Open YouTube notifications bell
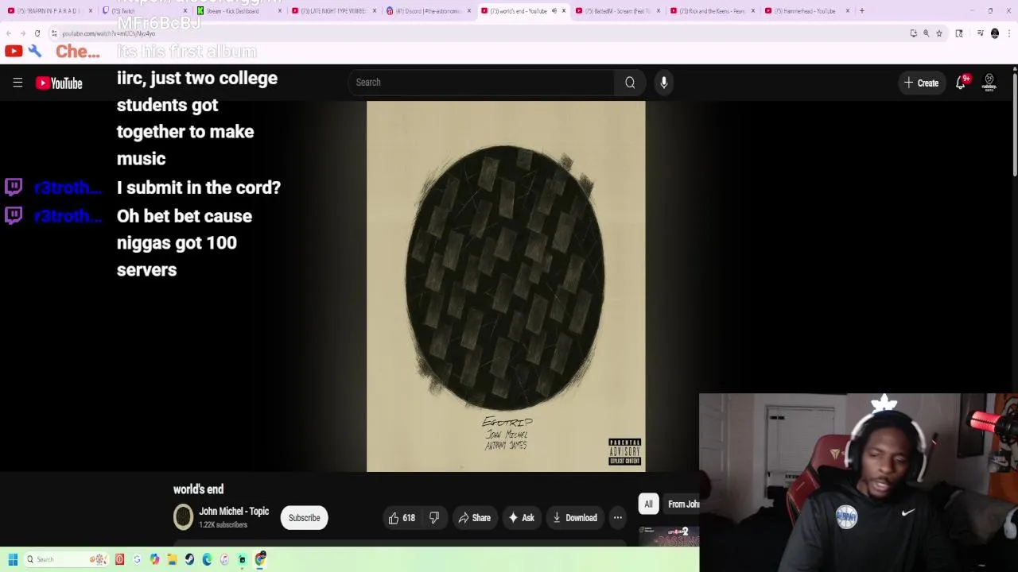The height and width of the screenshot is (572, 1018). [x=961, y=83]
